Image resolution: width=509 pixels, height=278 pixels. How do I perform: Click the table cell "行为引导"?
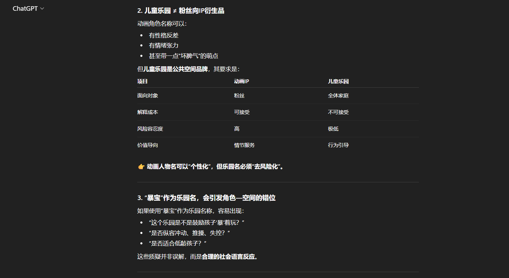338,145
